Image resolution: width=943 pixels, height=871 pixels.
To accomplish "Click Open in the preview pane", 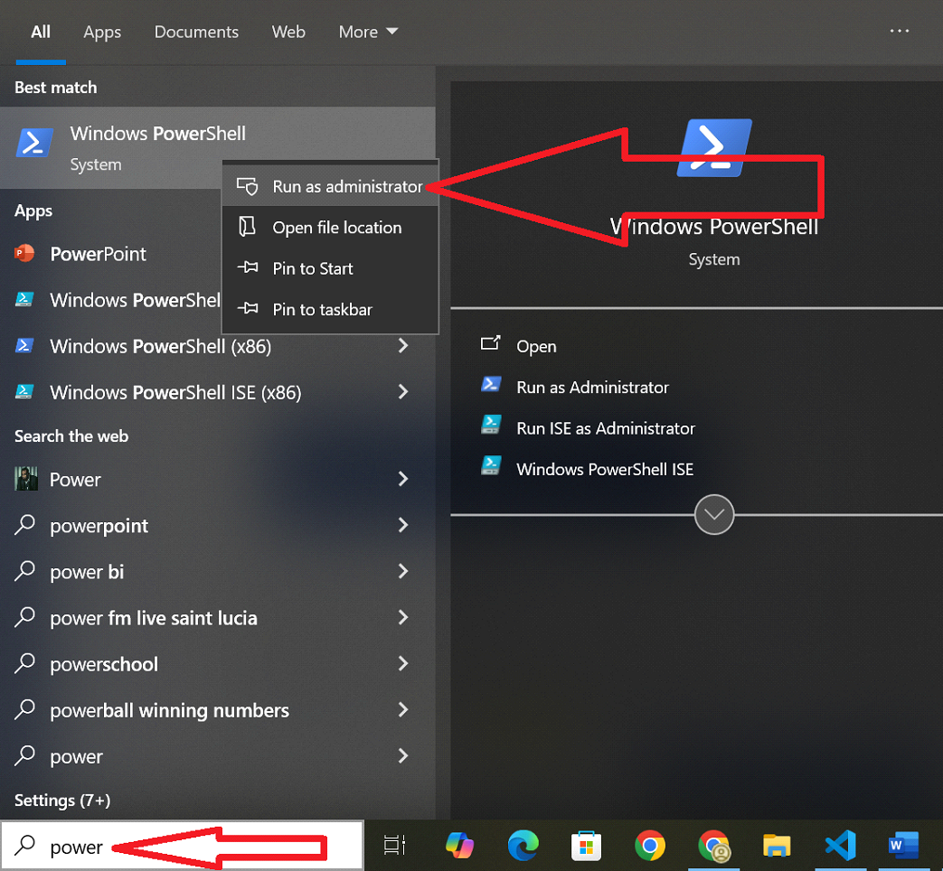I will click(x=536, y=346).
